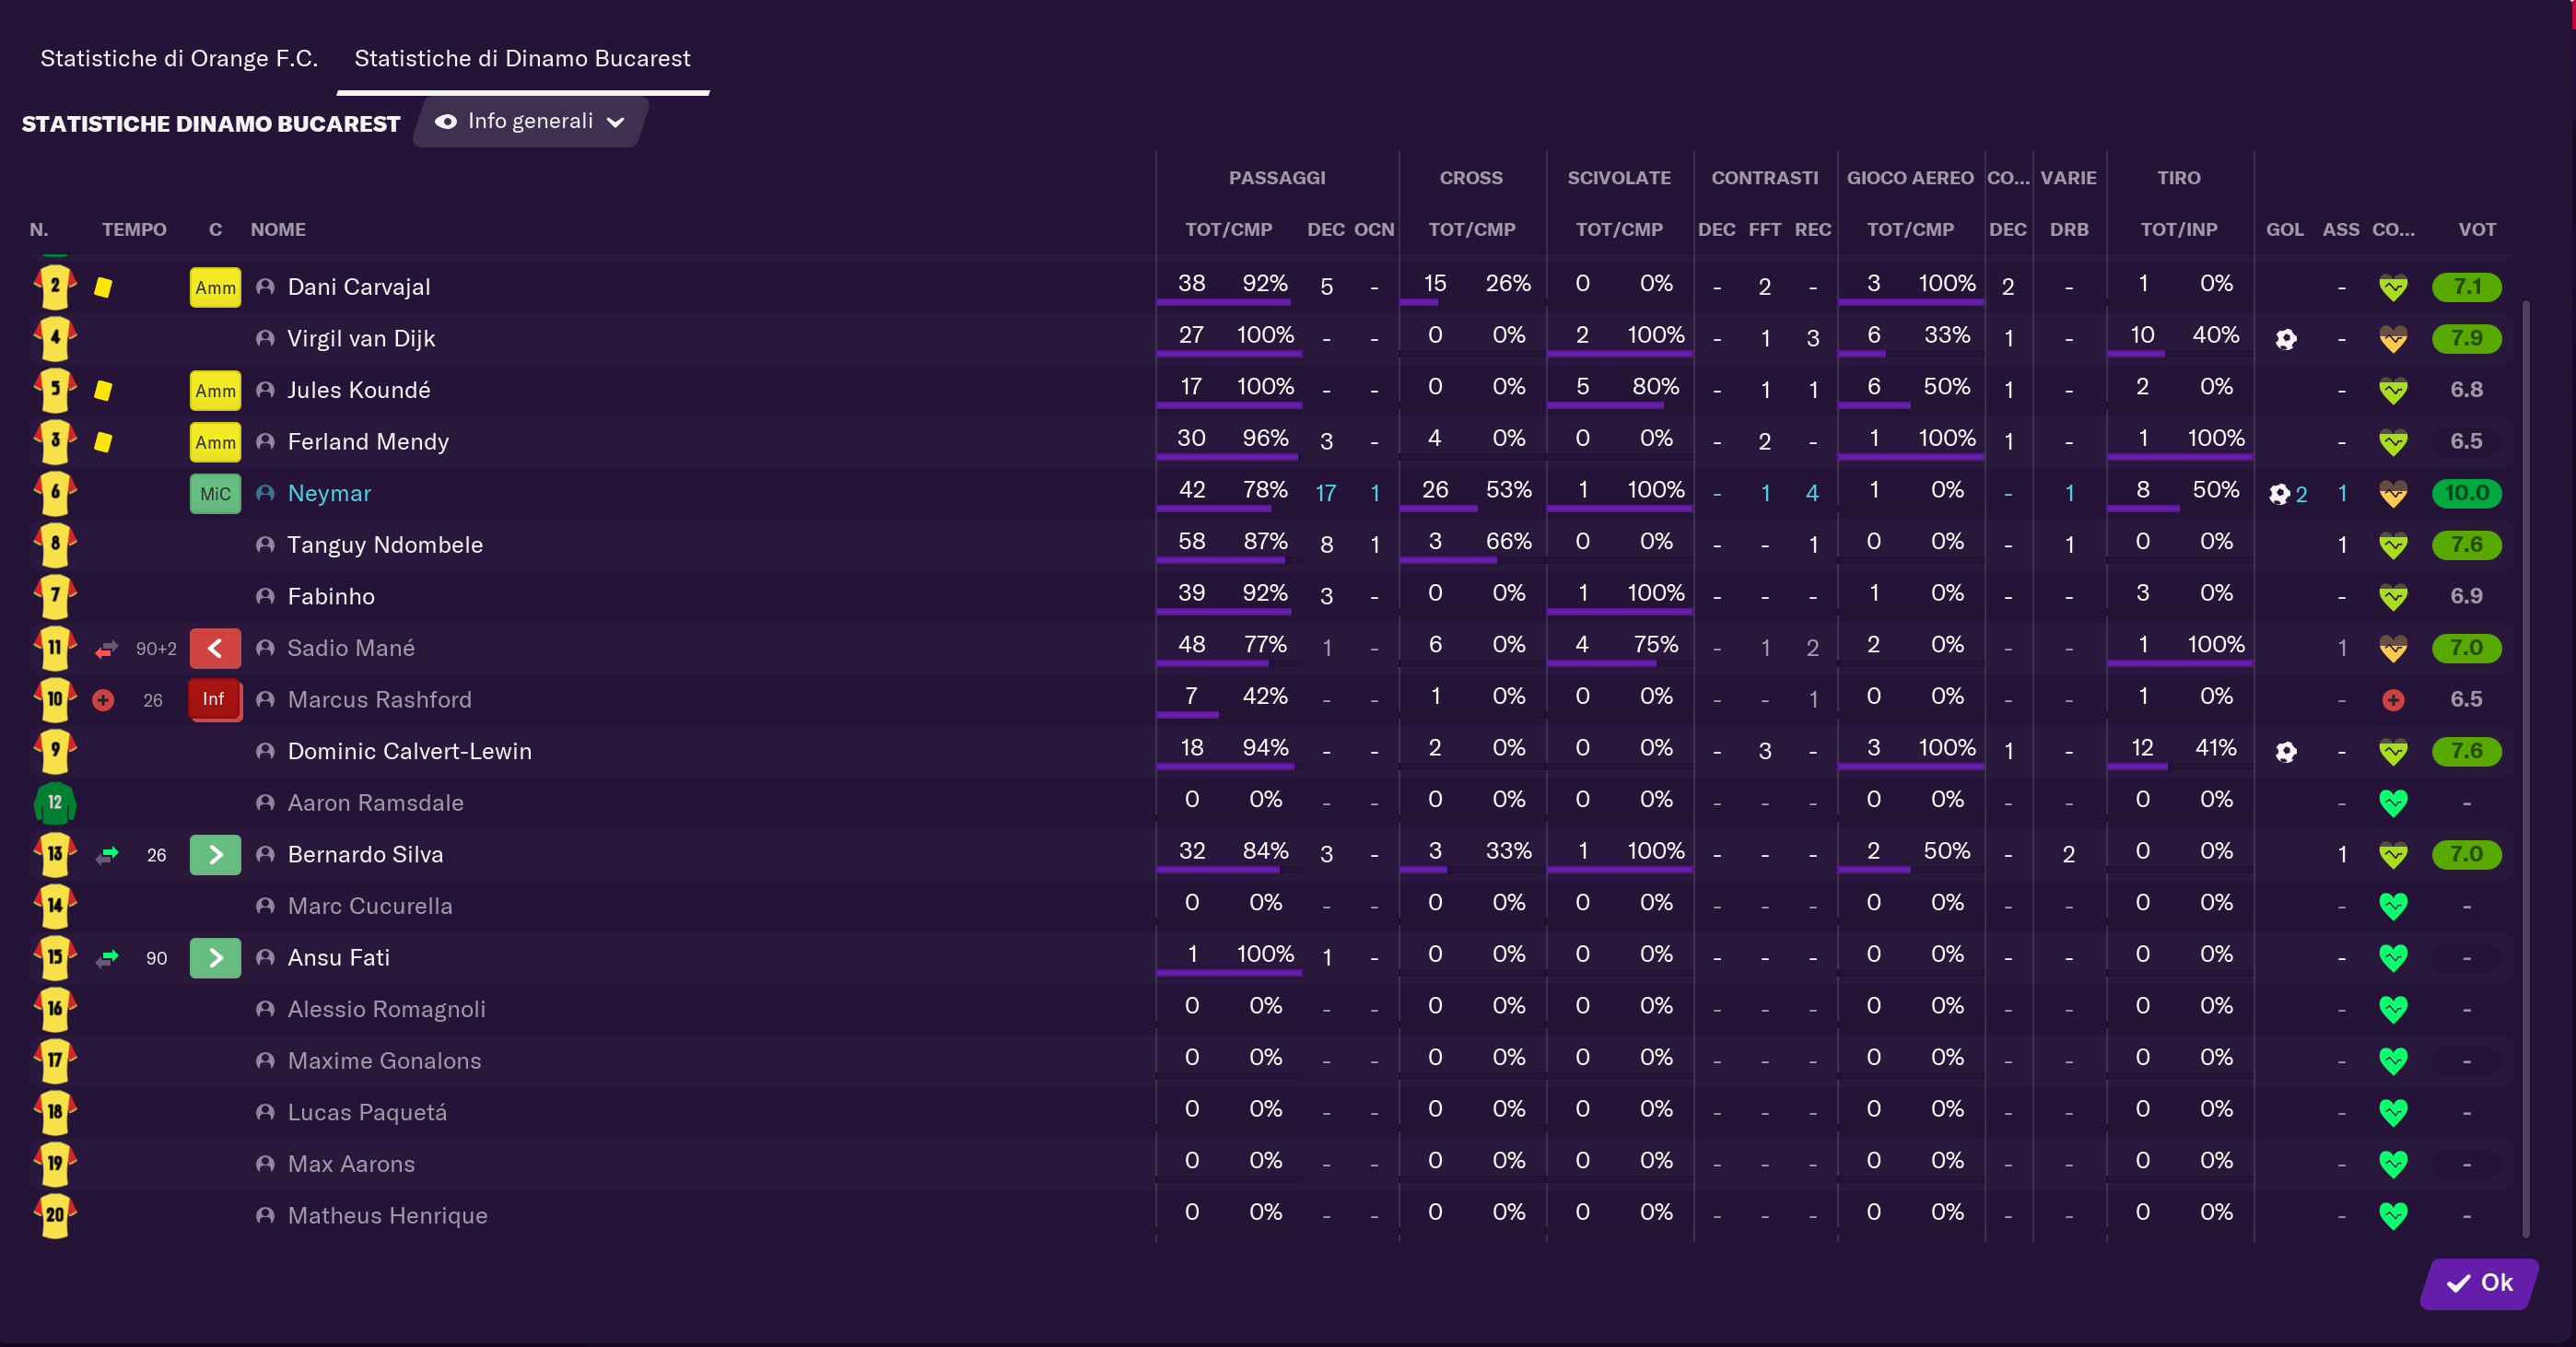
Task: Click Dani Carvajal's yellow card icon
Action: (x=103, y=288)
